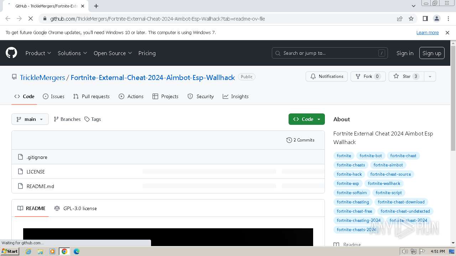This screenshot has height=256, width=456.
Task: Focus the Search or jump to field
Action: click(x=330, y=53)
